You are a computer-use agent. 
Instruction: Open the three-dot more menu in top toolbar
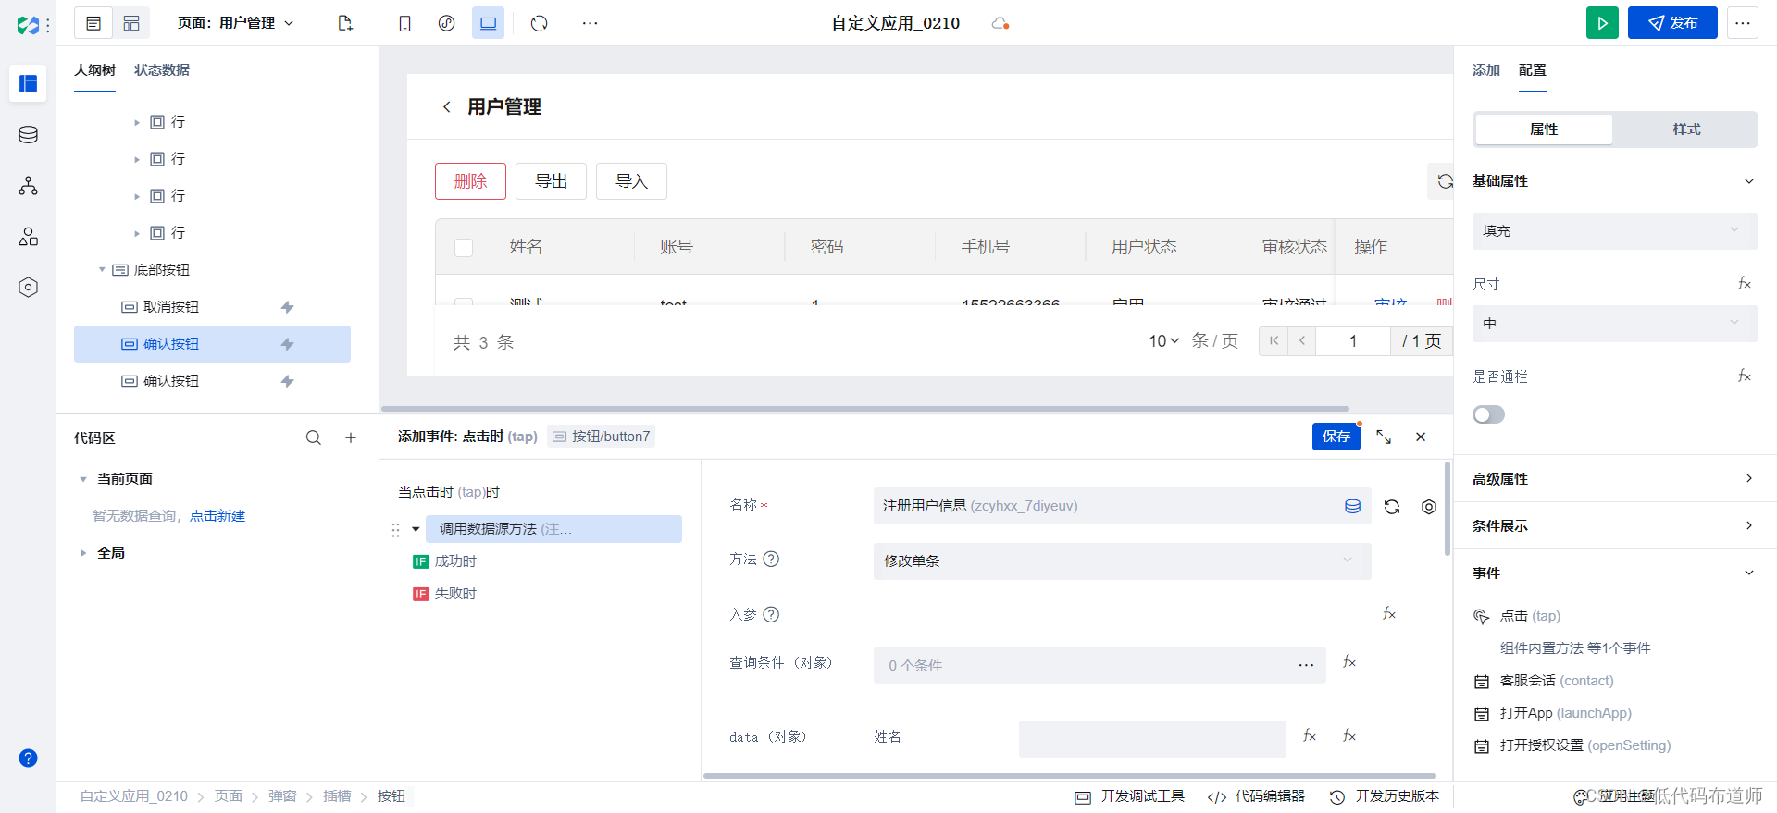pos(590,23)
